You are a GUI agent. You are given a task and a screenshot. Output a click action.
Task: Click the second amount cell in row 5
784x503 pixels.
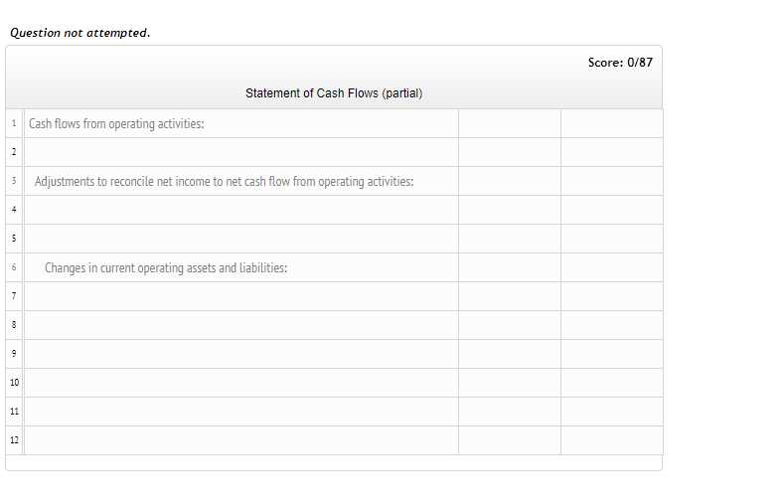612,239
